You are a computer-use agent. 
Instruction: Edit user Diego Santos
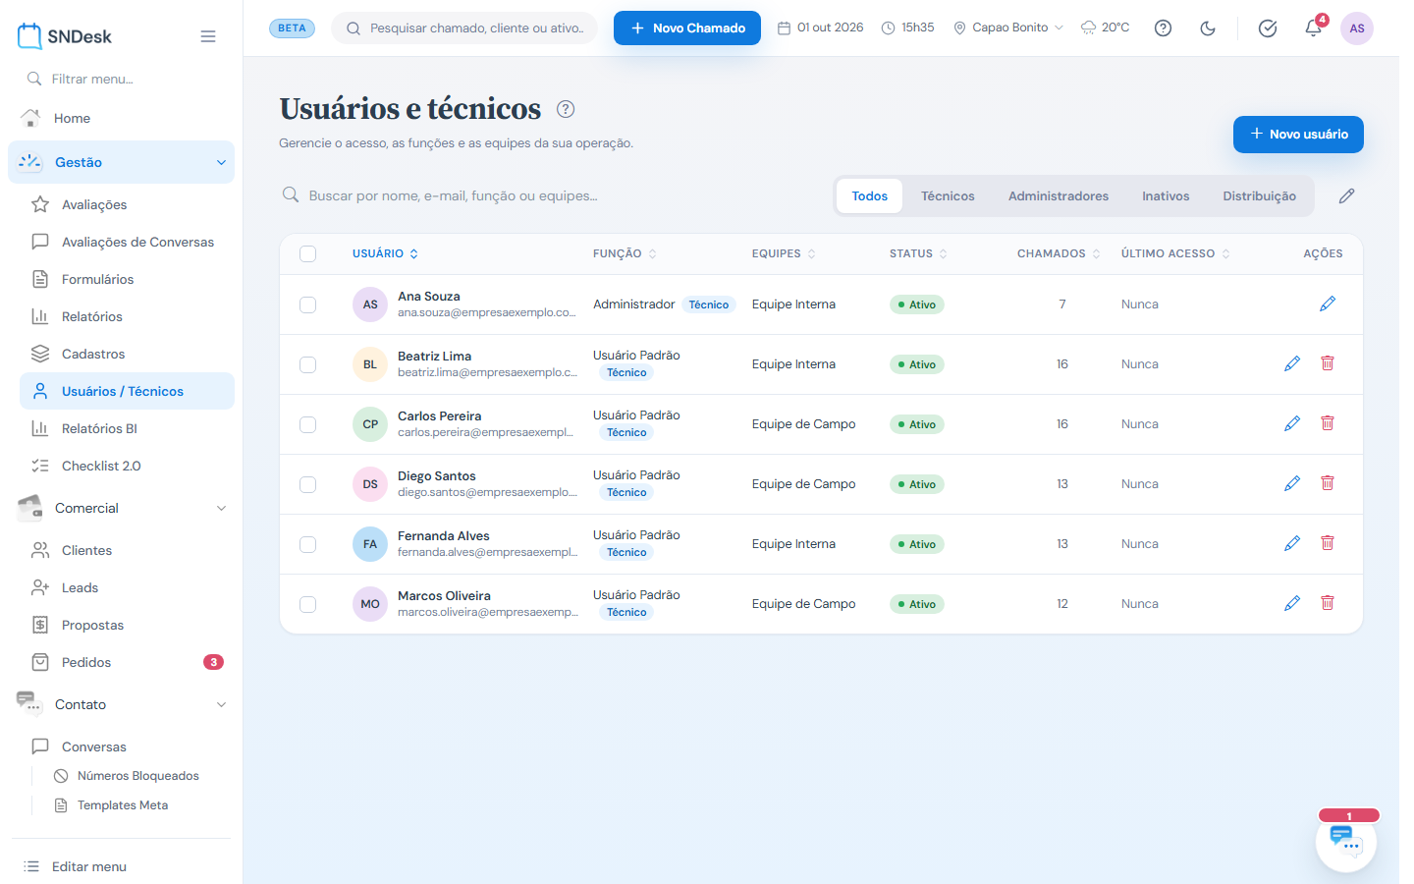(x=1292, y=484)
